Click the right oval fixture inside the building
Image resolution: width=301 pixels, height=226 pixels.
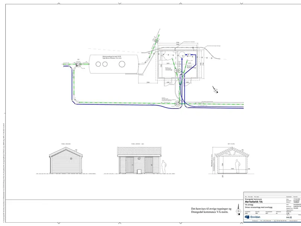click(179, 71)
